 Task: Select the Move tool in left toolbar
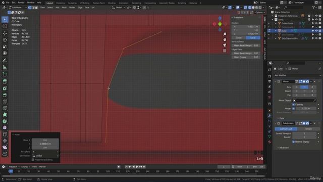click(x=5, y=33)
